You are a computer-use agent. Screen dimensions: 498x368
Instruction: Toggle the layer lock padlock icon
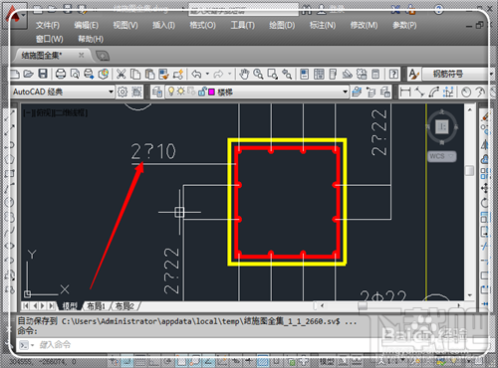click(202, 92)
